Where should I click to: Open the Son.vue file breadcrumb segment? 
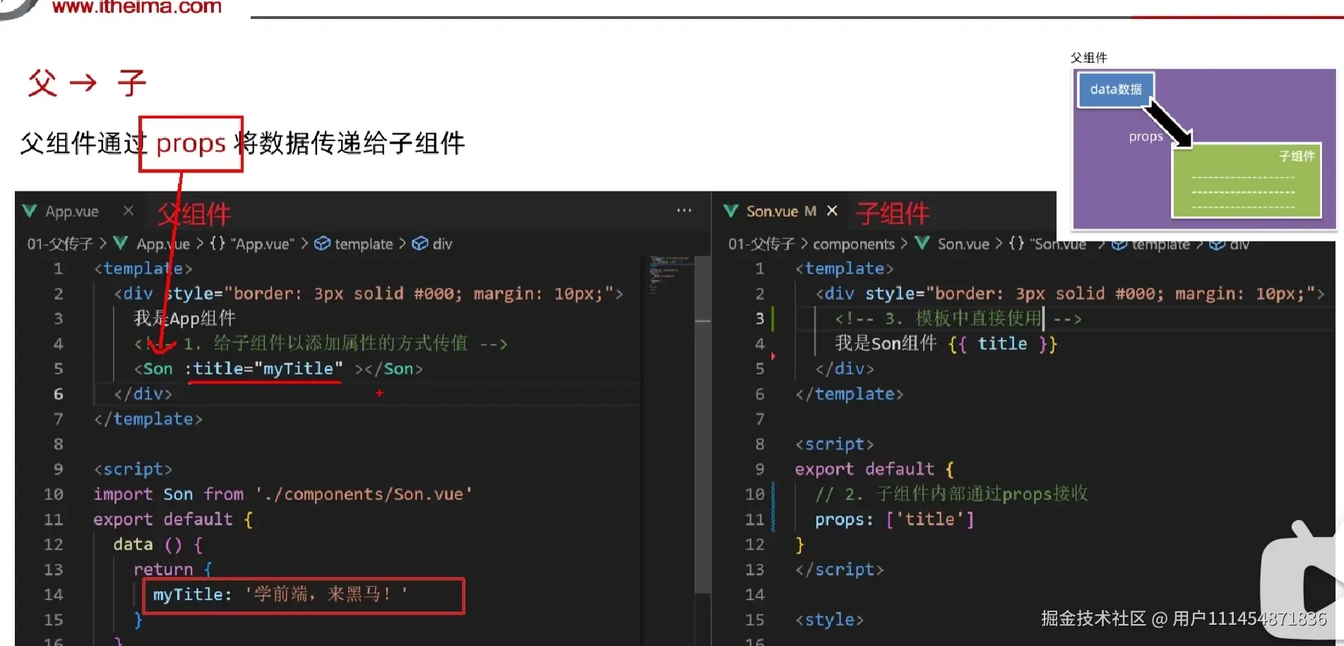click(963, 244)
